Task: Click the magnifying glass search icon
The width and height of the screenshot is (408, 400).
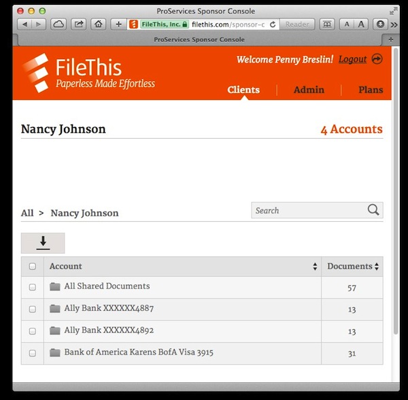Action: [373, 210]
